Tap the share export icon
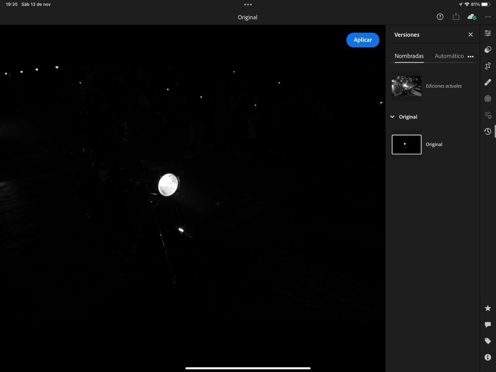Viewport: 496px width, 372px height. click(x=456, y=17)
